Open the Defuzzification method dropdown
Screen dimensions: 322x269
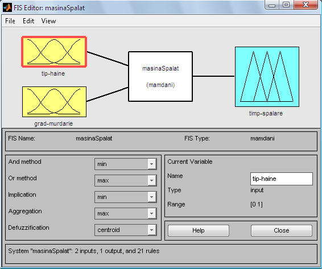point(126,230)
